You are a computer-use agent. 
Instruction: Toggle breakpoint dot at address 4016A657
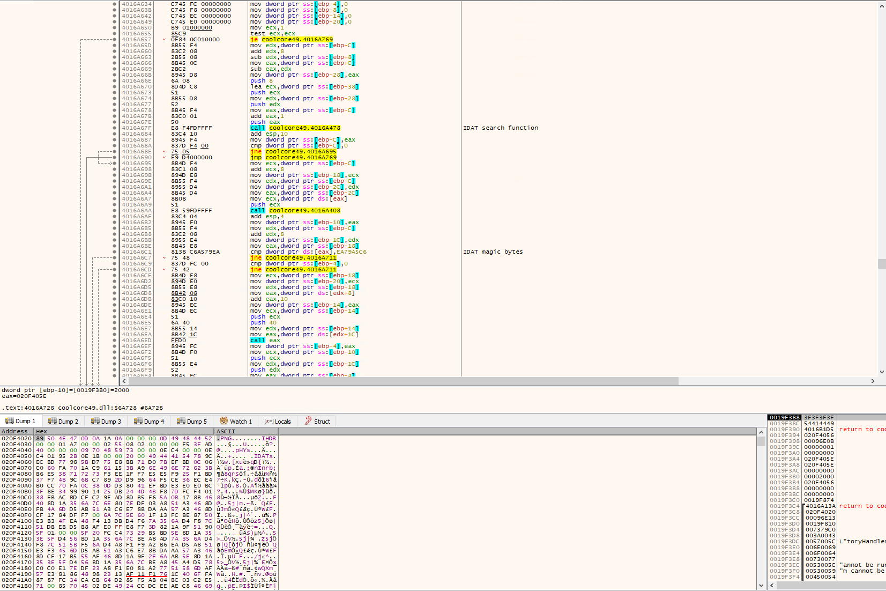(114, 39)
